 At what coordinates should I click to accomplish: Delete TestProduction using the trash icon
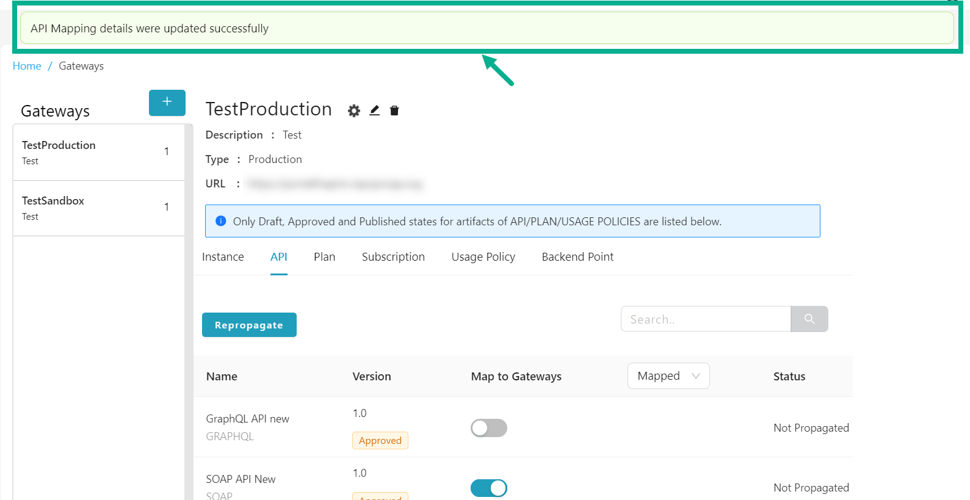pos(394,111)
